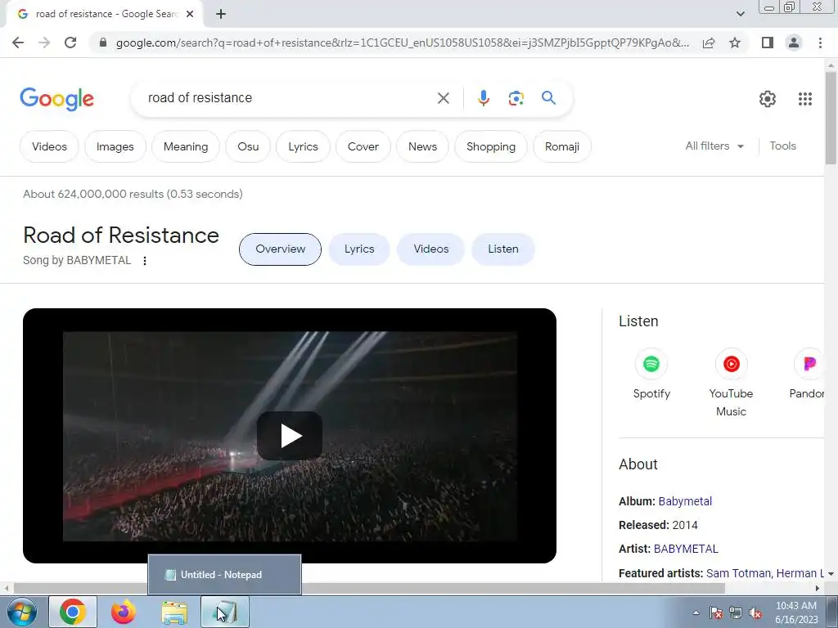The width and height of the screenshot is (838, 628).
Task: Select the Overview song tab
Action: 280,249
